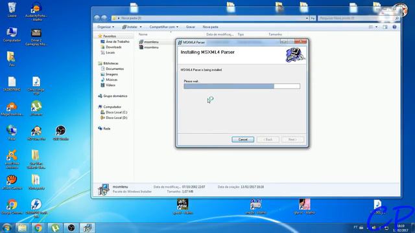Open the Compartilhar com dropdown

(163, 27)
